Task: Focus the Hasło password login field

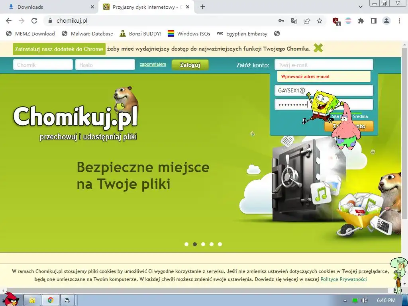Action: point(105,65)
